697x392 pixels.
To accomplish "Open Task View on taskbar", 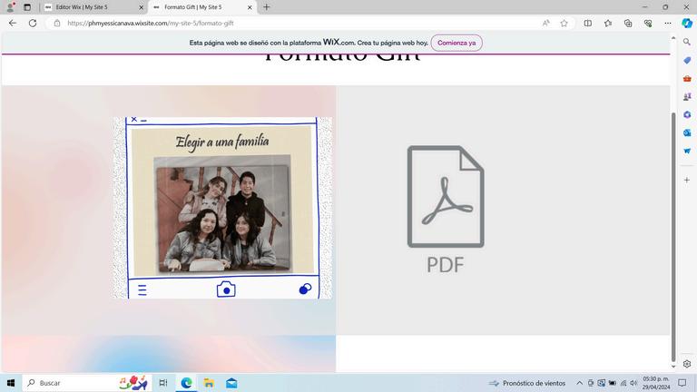I will [x=163, y=383].
